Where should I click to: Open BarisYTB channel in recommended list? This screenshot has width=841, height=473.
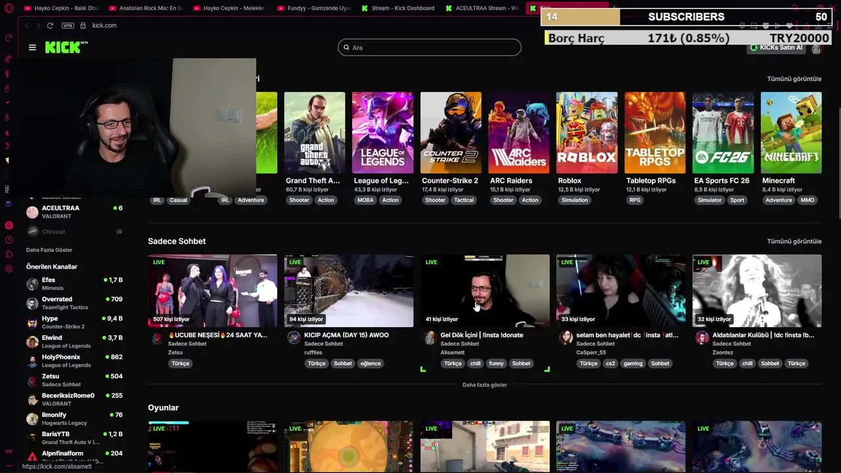pyautogui.click(x=74, y=438)
